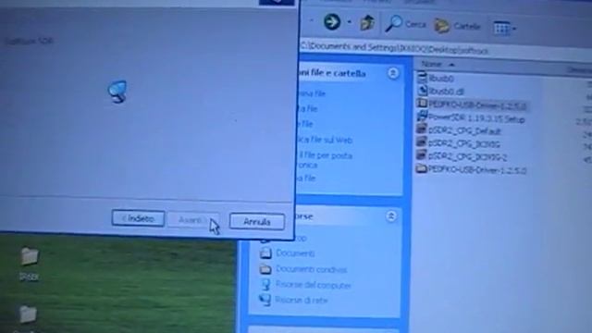The image size is (592, 333).
Task: Click the green Forward arrow in Explorer
Action: 332,21
